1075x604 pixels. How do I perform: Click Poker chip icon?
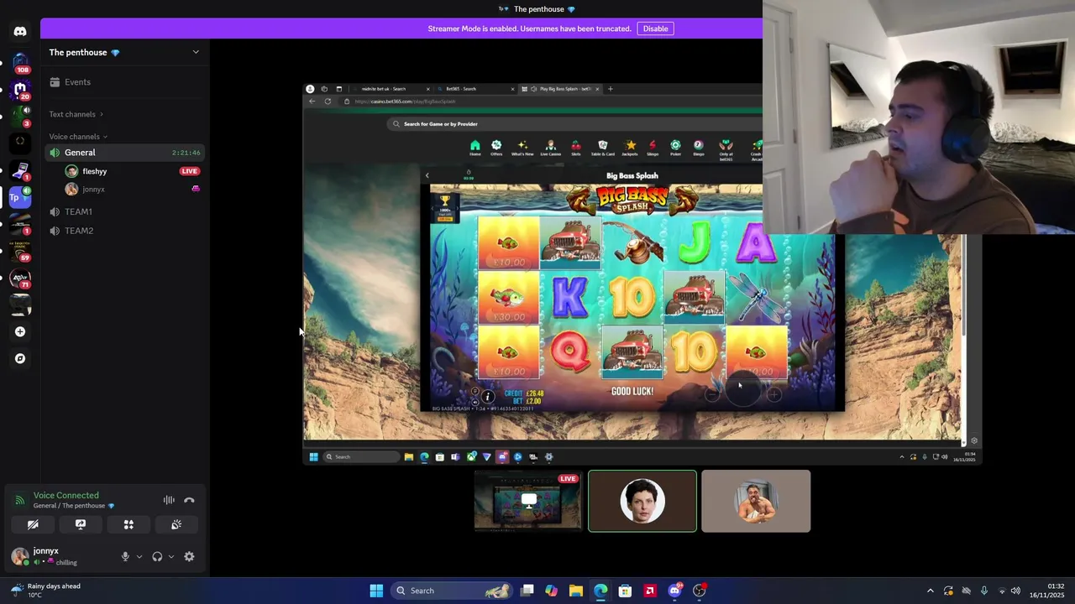(x=675, y=148)
